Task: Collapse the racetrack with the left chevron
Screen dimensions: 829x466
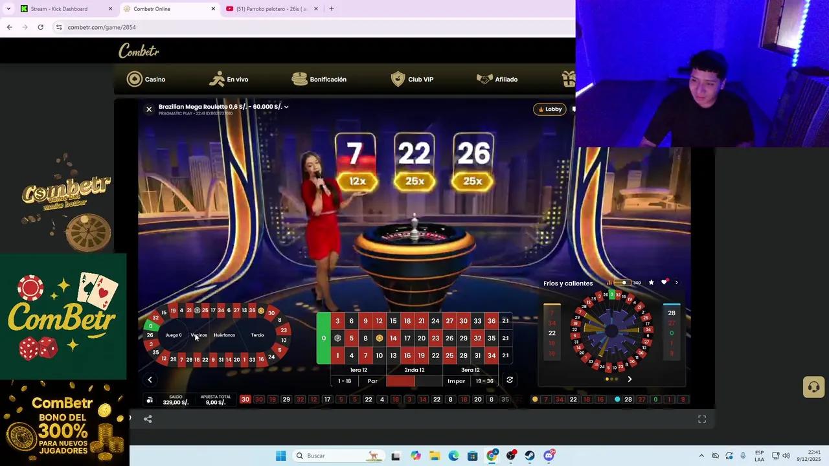Action: click(150, 379)
